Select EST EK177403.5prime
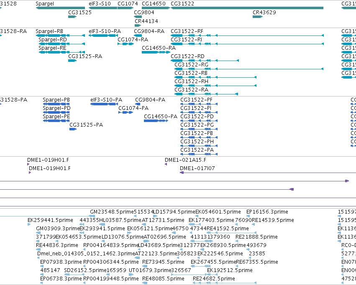Viewport: 356px width, 285px height. click(x=211, y=220)
